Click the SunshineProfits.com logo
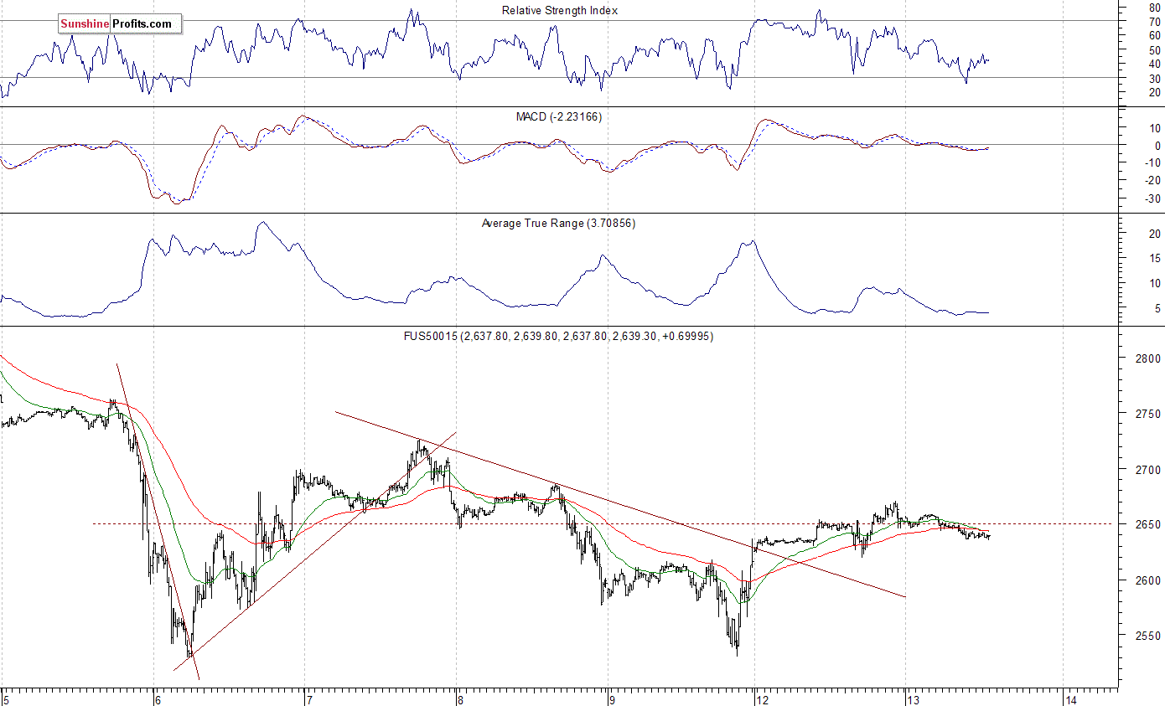The image size is (1165, 706). 120,23
